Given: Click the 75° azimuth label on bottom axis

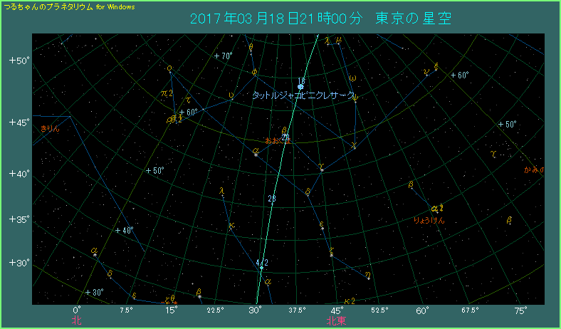Looking at the screenshot, I should 520,310.
